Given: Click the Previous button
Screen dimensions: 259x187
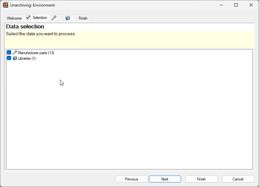Looking at the screenshot, I should [x=132, y=179].
